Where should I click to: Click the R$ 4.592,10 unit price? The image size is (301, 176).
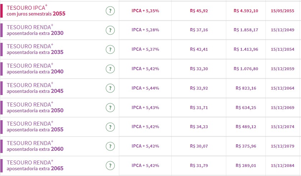click(x=246, y=11)
